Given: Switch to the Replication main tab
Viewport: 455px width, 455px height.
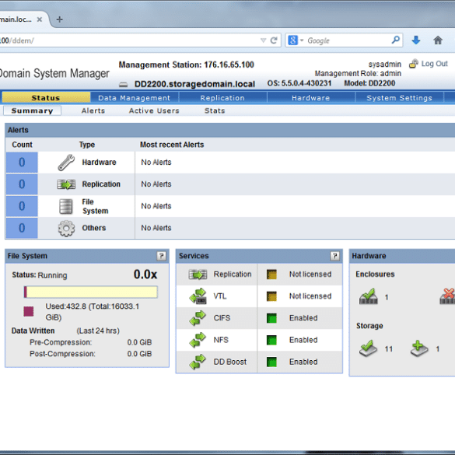Looking at the screenshot, I should click(x=222, y=98).
